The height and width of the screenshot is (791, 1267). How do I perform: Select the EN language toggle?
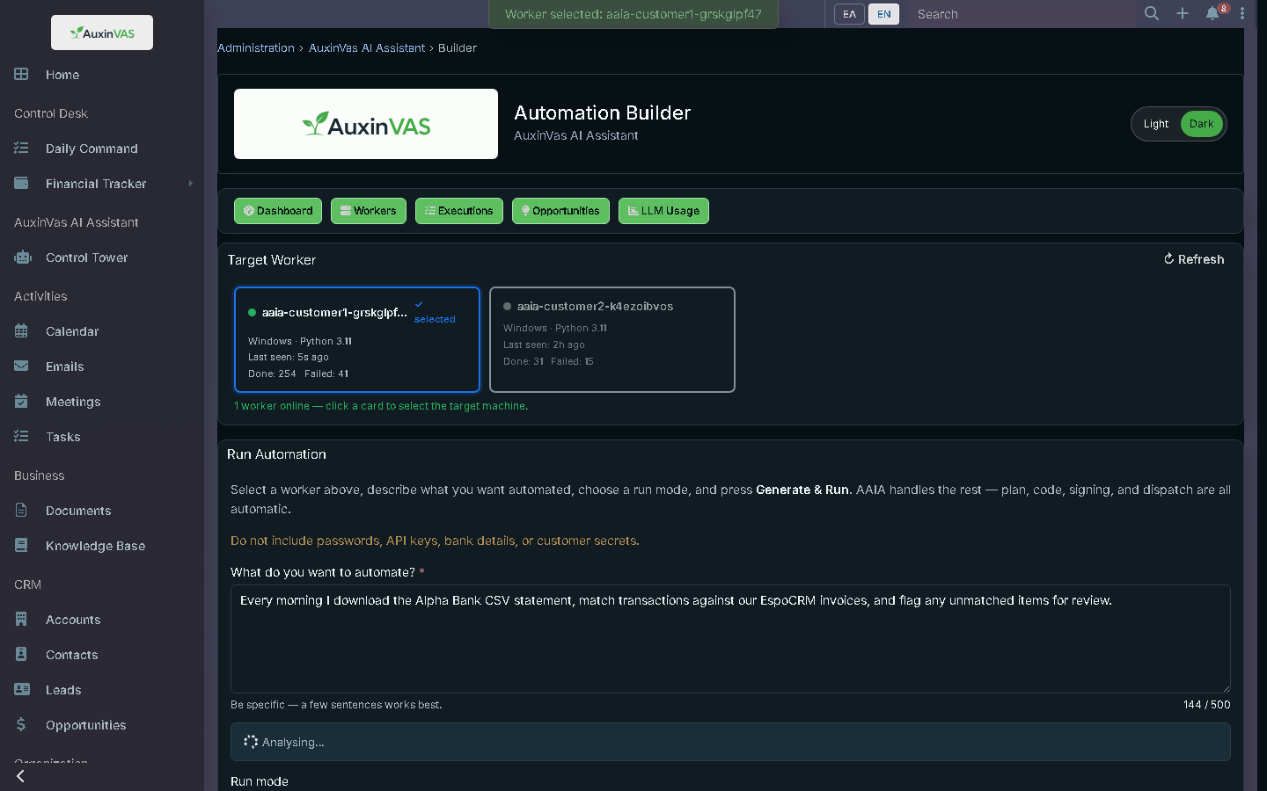(x=883, y=14)
